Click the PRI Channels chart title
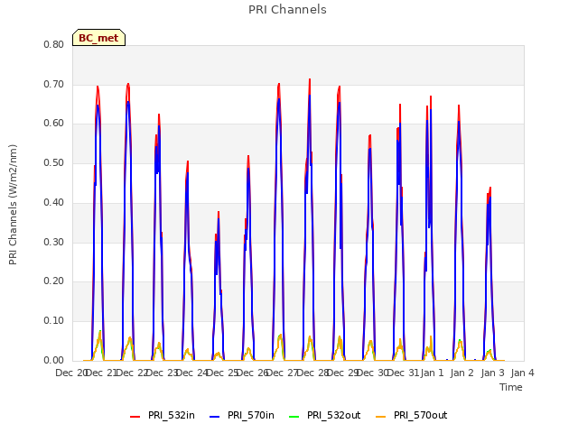The width and height of the screenshot is (578, 433). (x=287, y=10)
